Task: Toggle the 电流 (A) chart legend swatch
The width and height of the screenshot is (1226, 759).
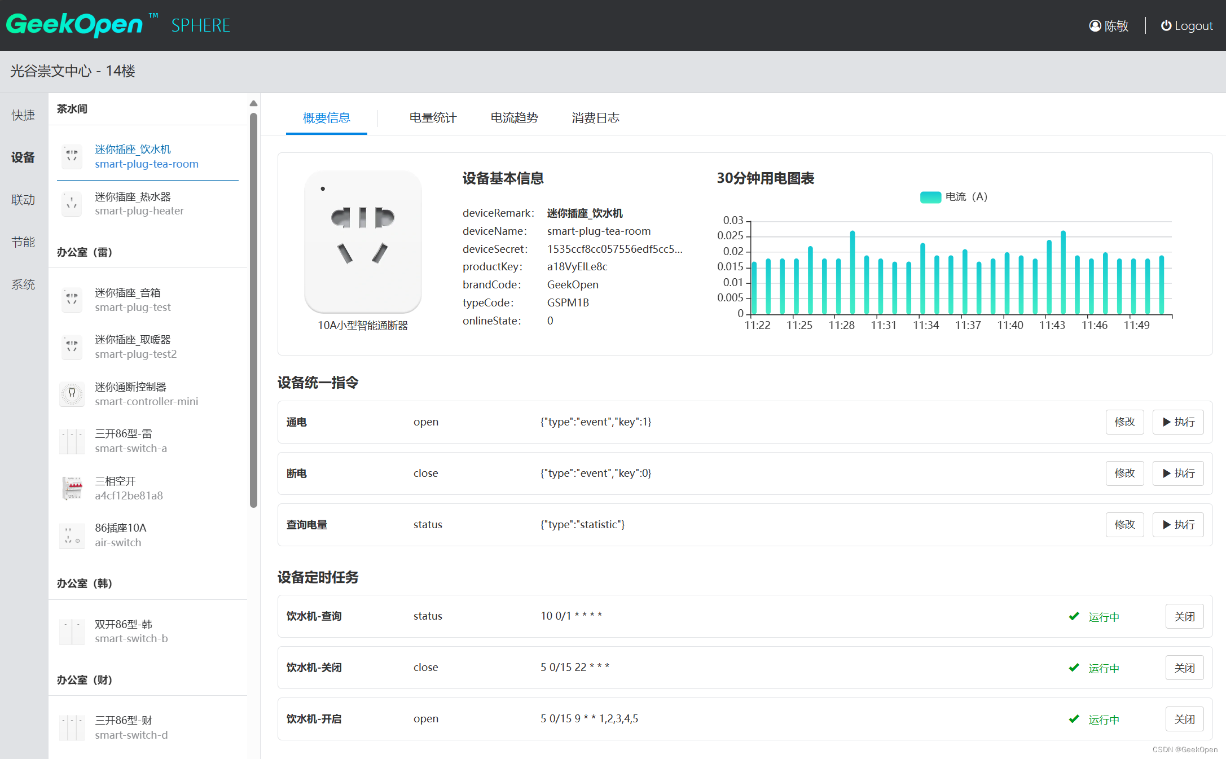Action: click(x=930, y=197)
